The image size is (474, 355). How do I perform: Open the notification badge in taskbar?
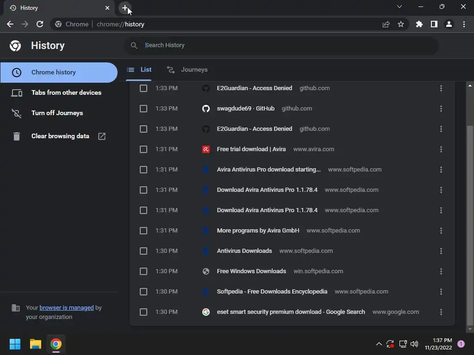tap(461, 344)
